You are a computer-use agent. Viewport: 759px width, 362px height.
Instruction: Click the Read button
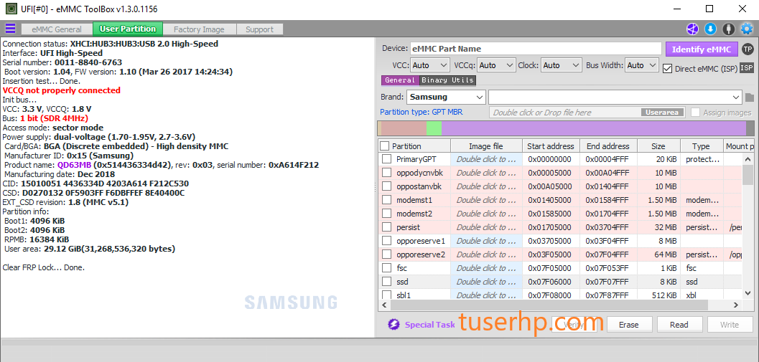point(679,325)
